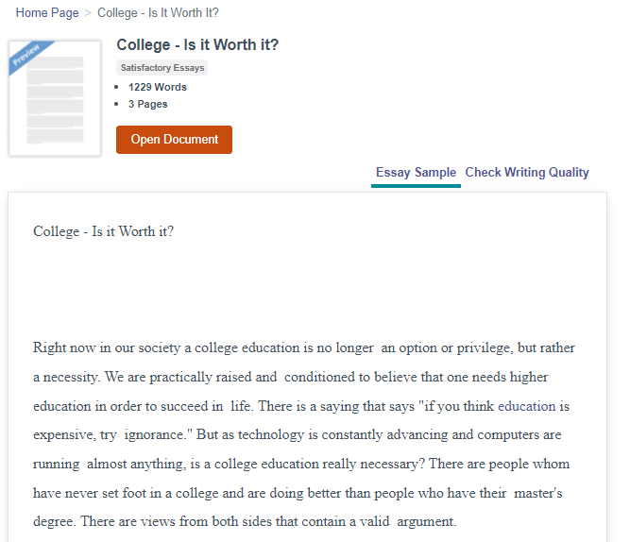Click the sentence starting 'There are views from'
Viewport: 630px width, 542px height.
[x=268, y=521]
